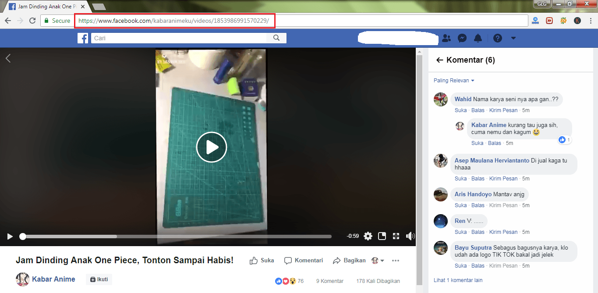
Task: Mute the video with the speaker icon
Action: 410,236
